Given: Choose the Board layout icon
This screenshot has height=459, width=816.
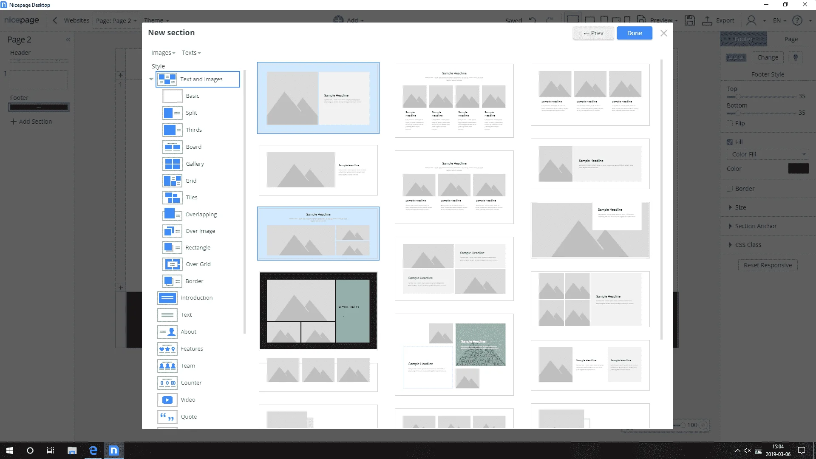Looking at the screenshot, I should (x=172, y=147).
